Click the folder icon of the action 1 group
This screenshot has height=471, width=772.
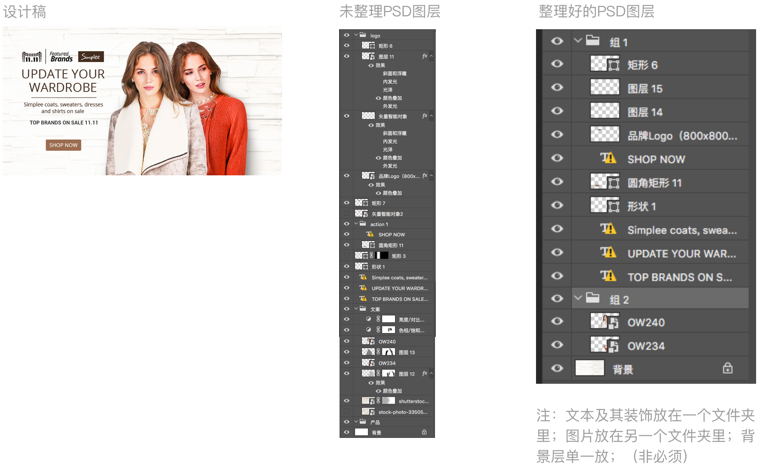(x=363, y=223)
